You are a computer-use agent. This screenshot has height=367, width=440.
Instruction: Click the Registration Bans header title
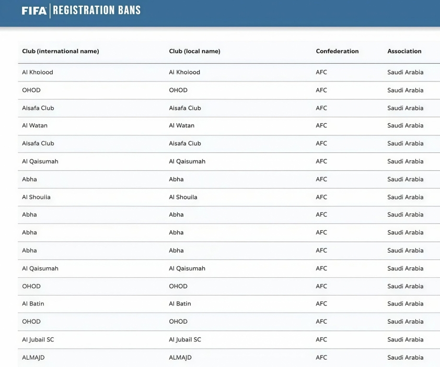(97, 10)
